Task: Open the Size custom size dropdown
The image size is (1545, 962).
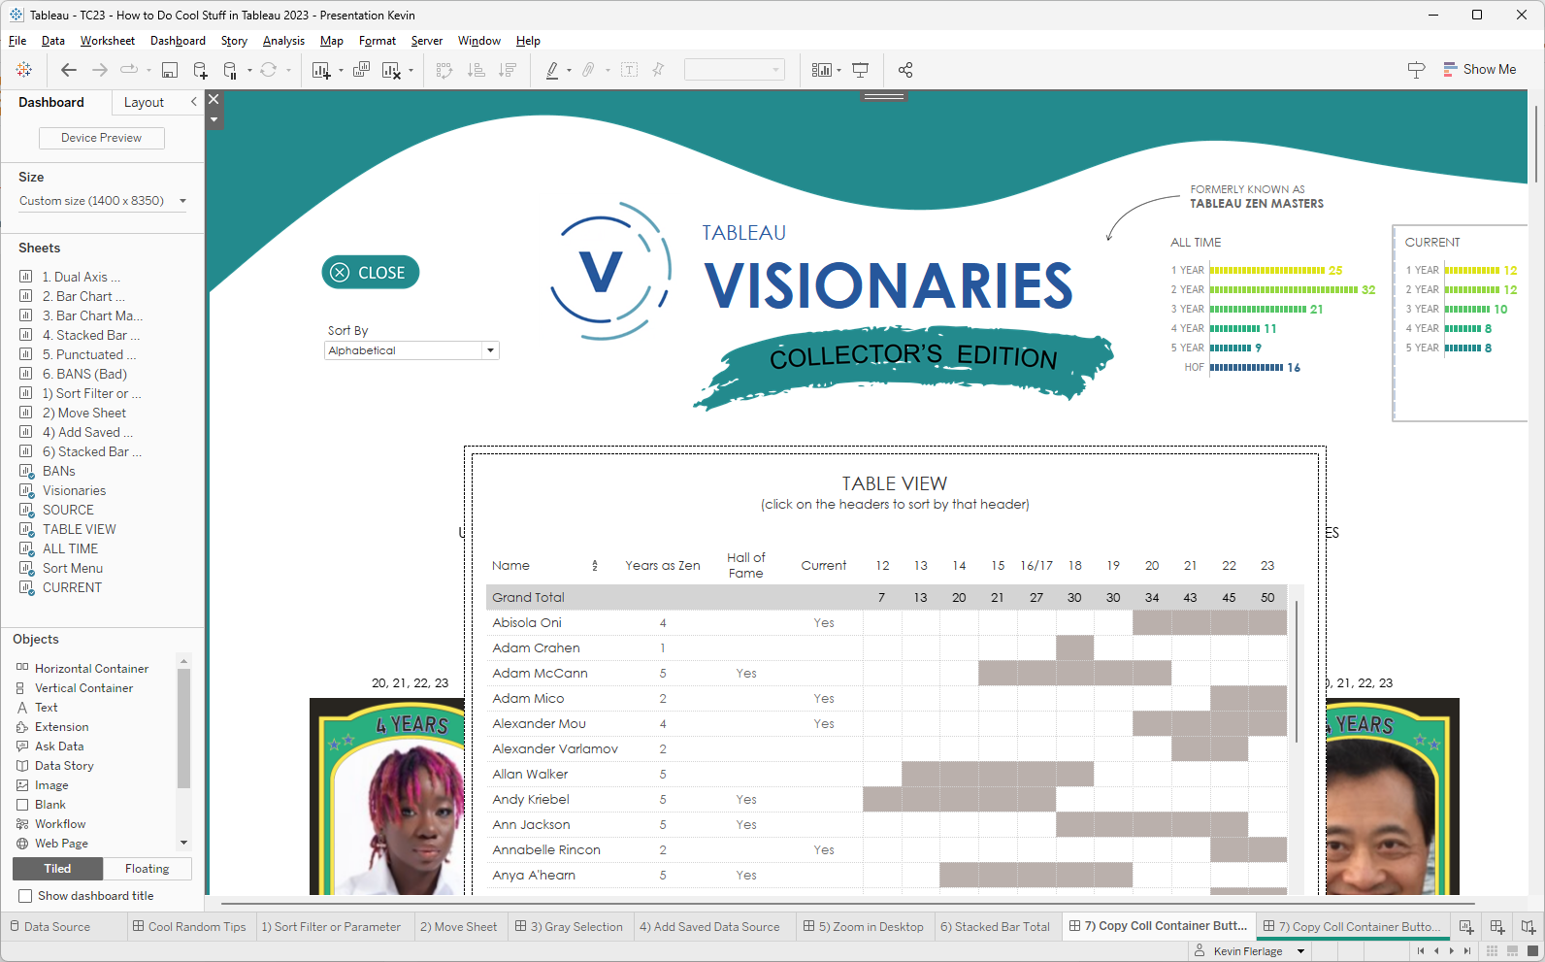Action: (x=102, y=201)
